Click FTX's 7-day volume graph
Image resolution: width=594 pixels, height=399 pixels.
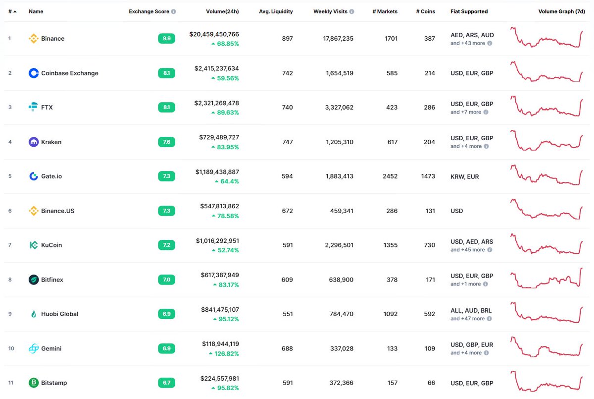pos(547,106)
